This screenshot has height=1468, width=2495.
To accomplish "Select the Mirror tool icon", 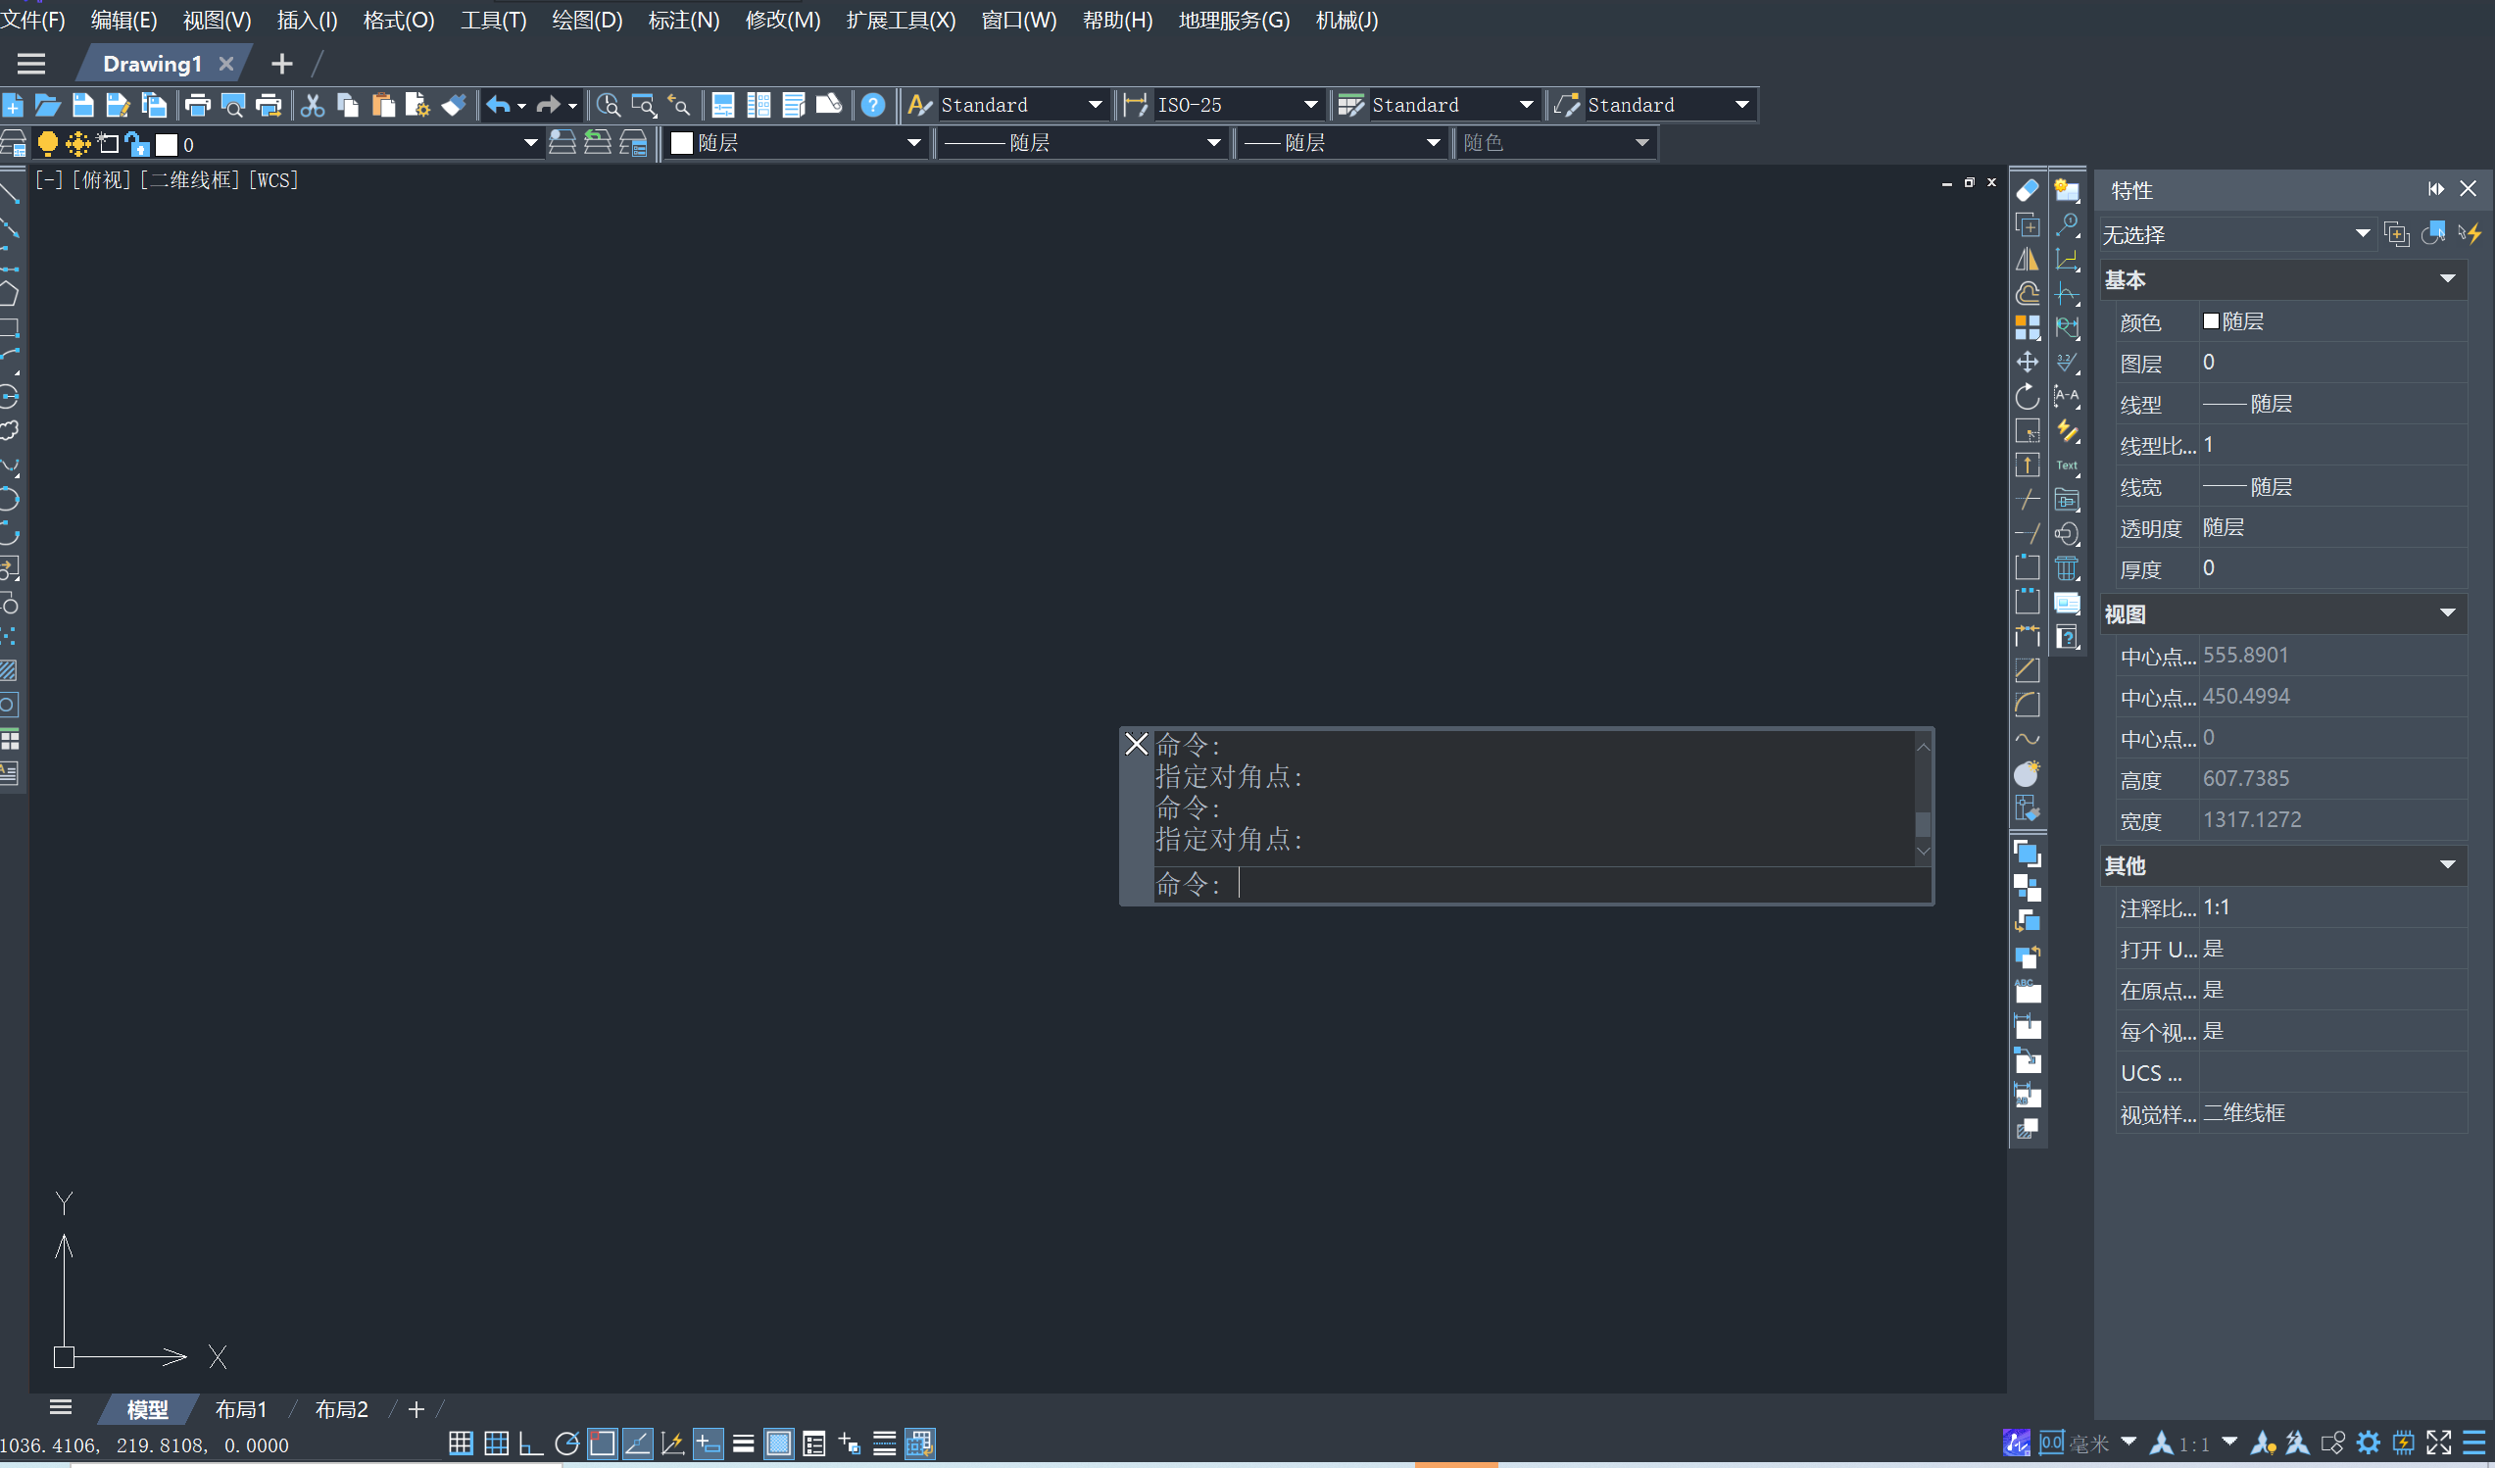I will coord(2027,260).
